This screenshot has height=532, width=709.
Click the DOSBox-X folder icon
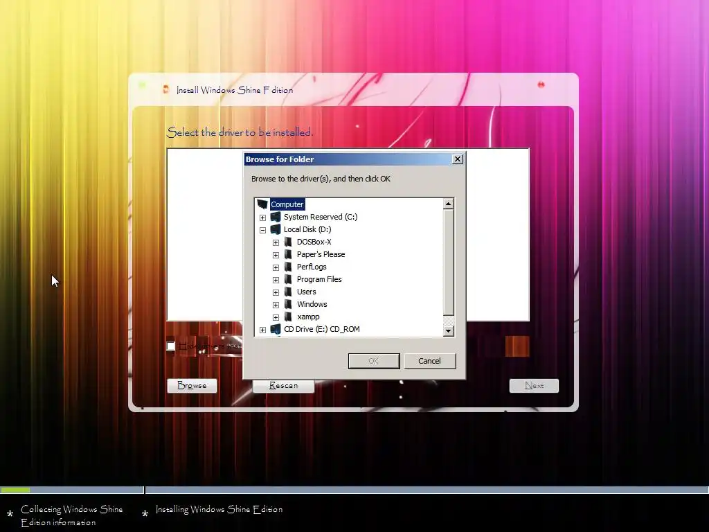[288, 242]
